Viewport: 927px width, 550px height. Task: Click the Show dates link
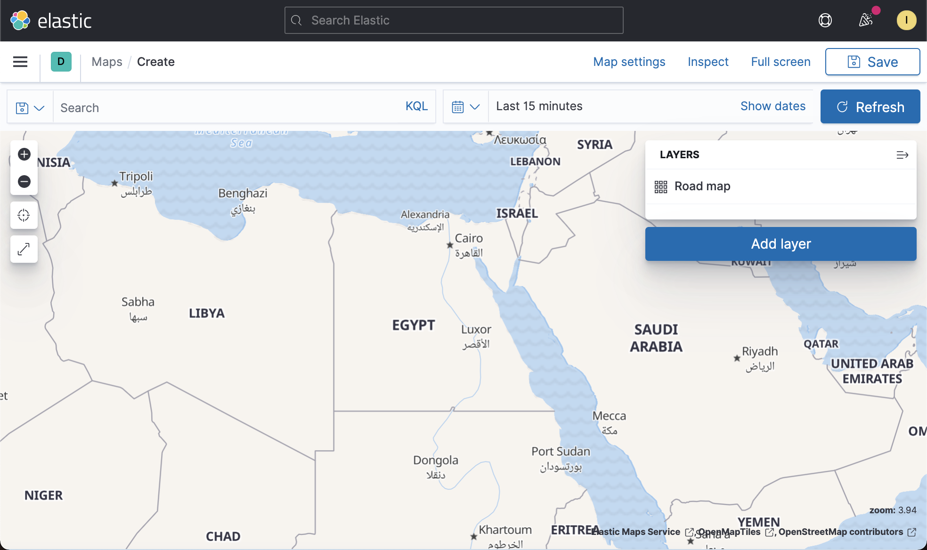click(773, 106)
